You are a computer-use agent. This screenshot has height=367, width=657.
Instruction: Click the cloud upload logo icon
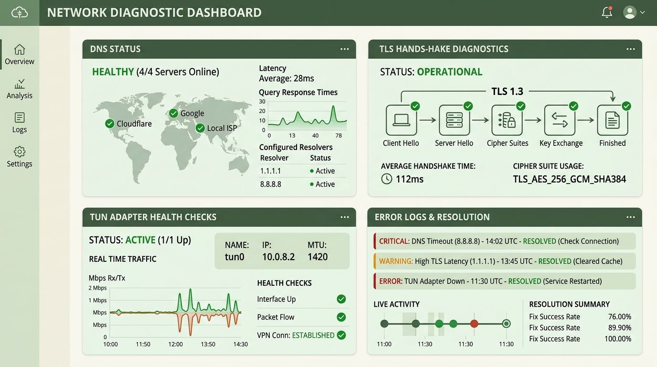(x=20, y=12)
